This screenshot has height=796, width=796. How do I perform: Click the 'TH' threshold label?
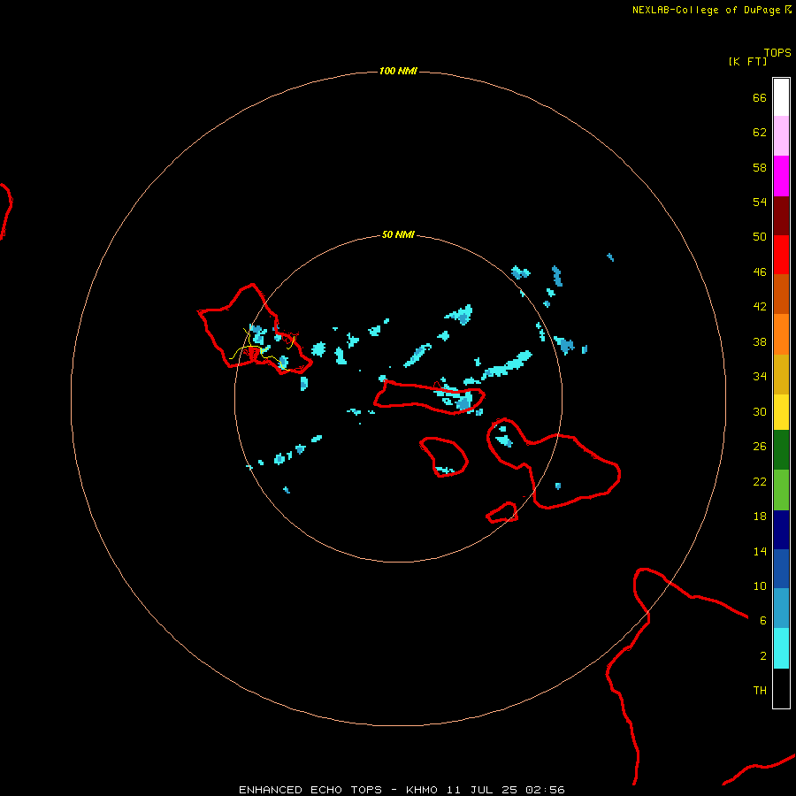(760, 691)
